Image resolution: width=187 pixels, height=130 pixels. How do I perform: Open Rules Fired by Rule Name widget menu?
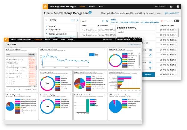[x=36, y=95]
